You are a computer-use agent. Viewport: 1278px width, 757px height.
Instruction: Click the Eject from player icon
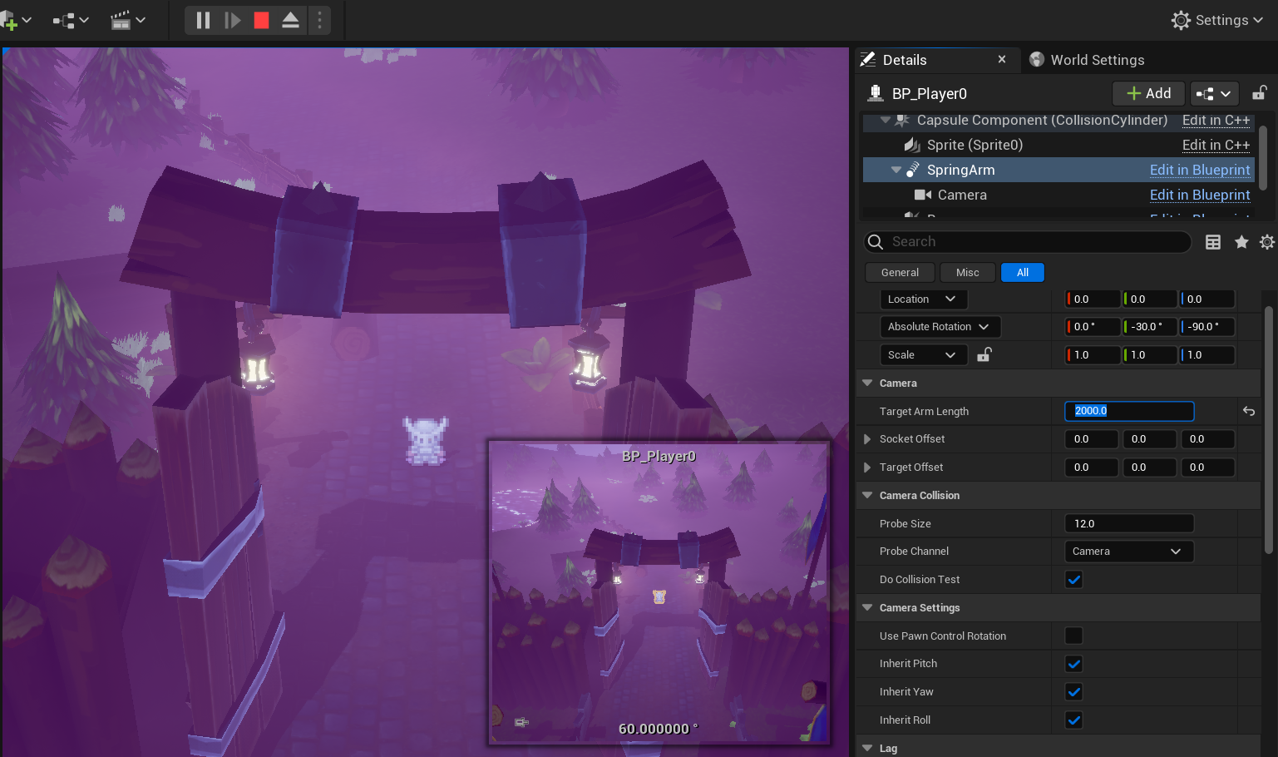pos(290,20)
